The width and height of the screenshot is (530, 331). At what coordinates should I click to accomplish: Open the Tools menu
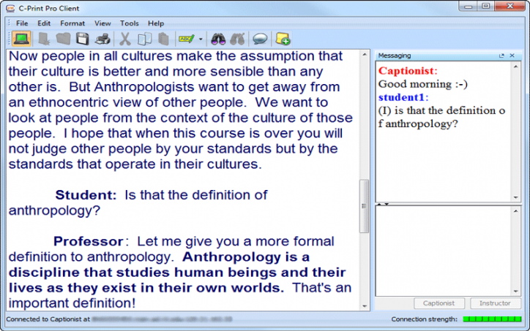tap(129, 23)
